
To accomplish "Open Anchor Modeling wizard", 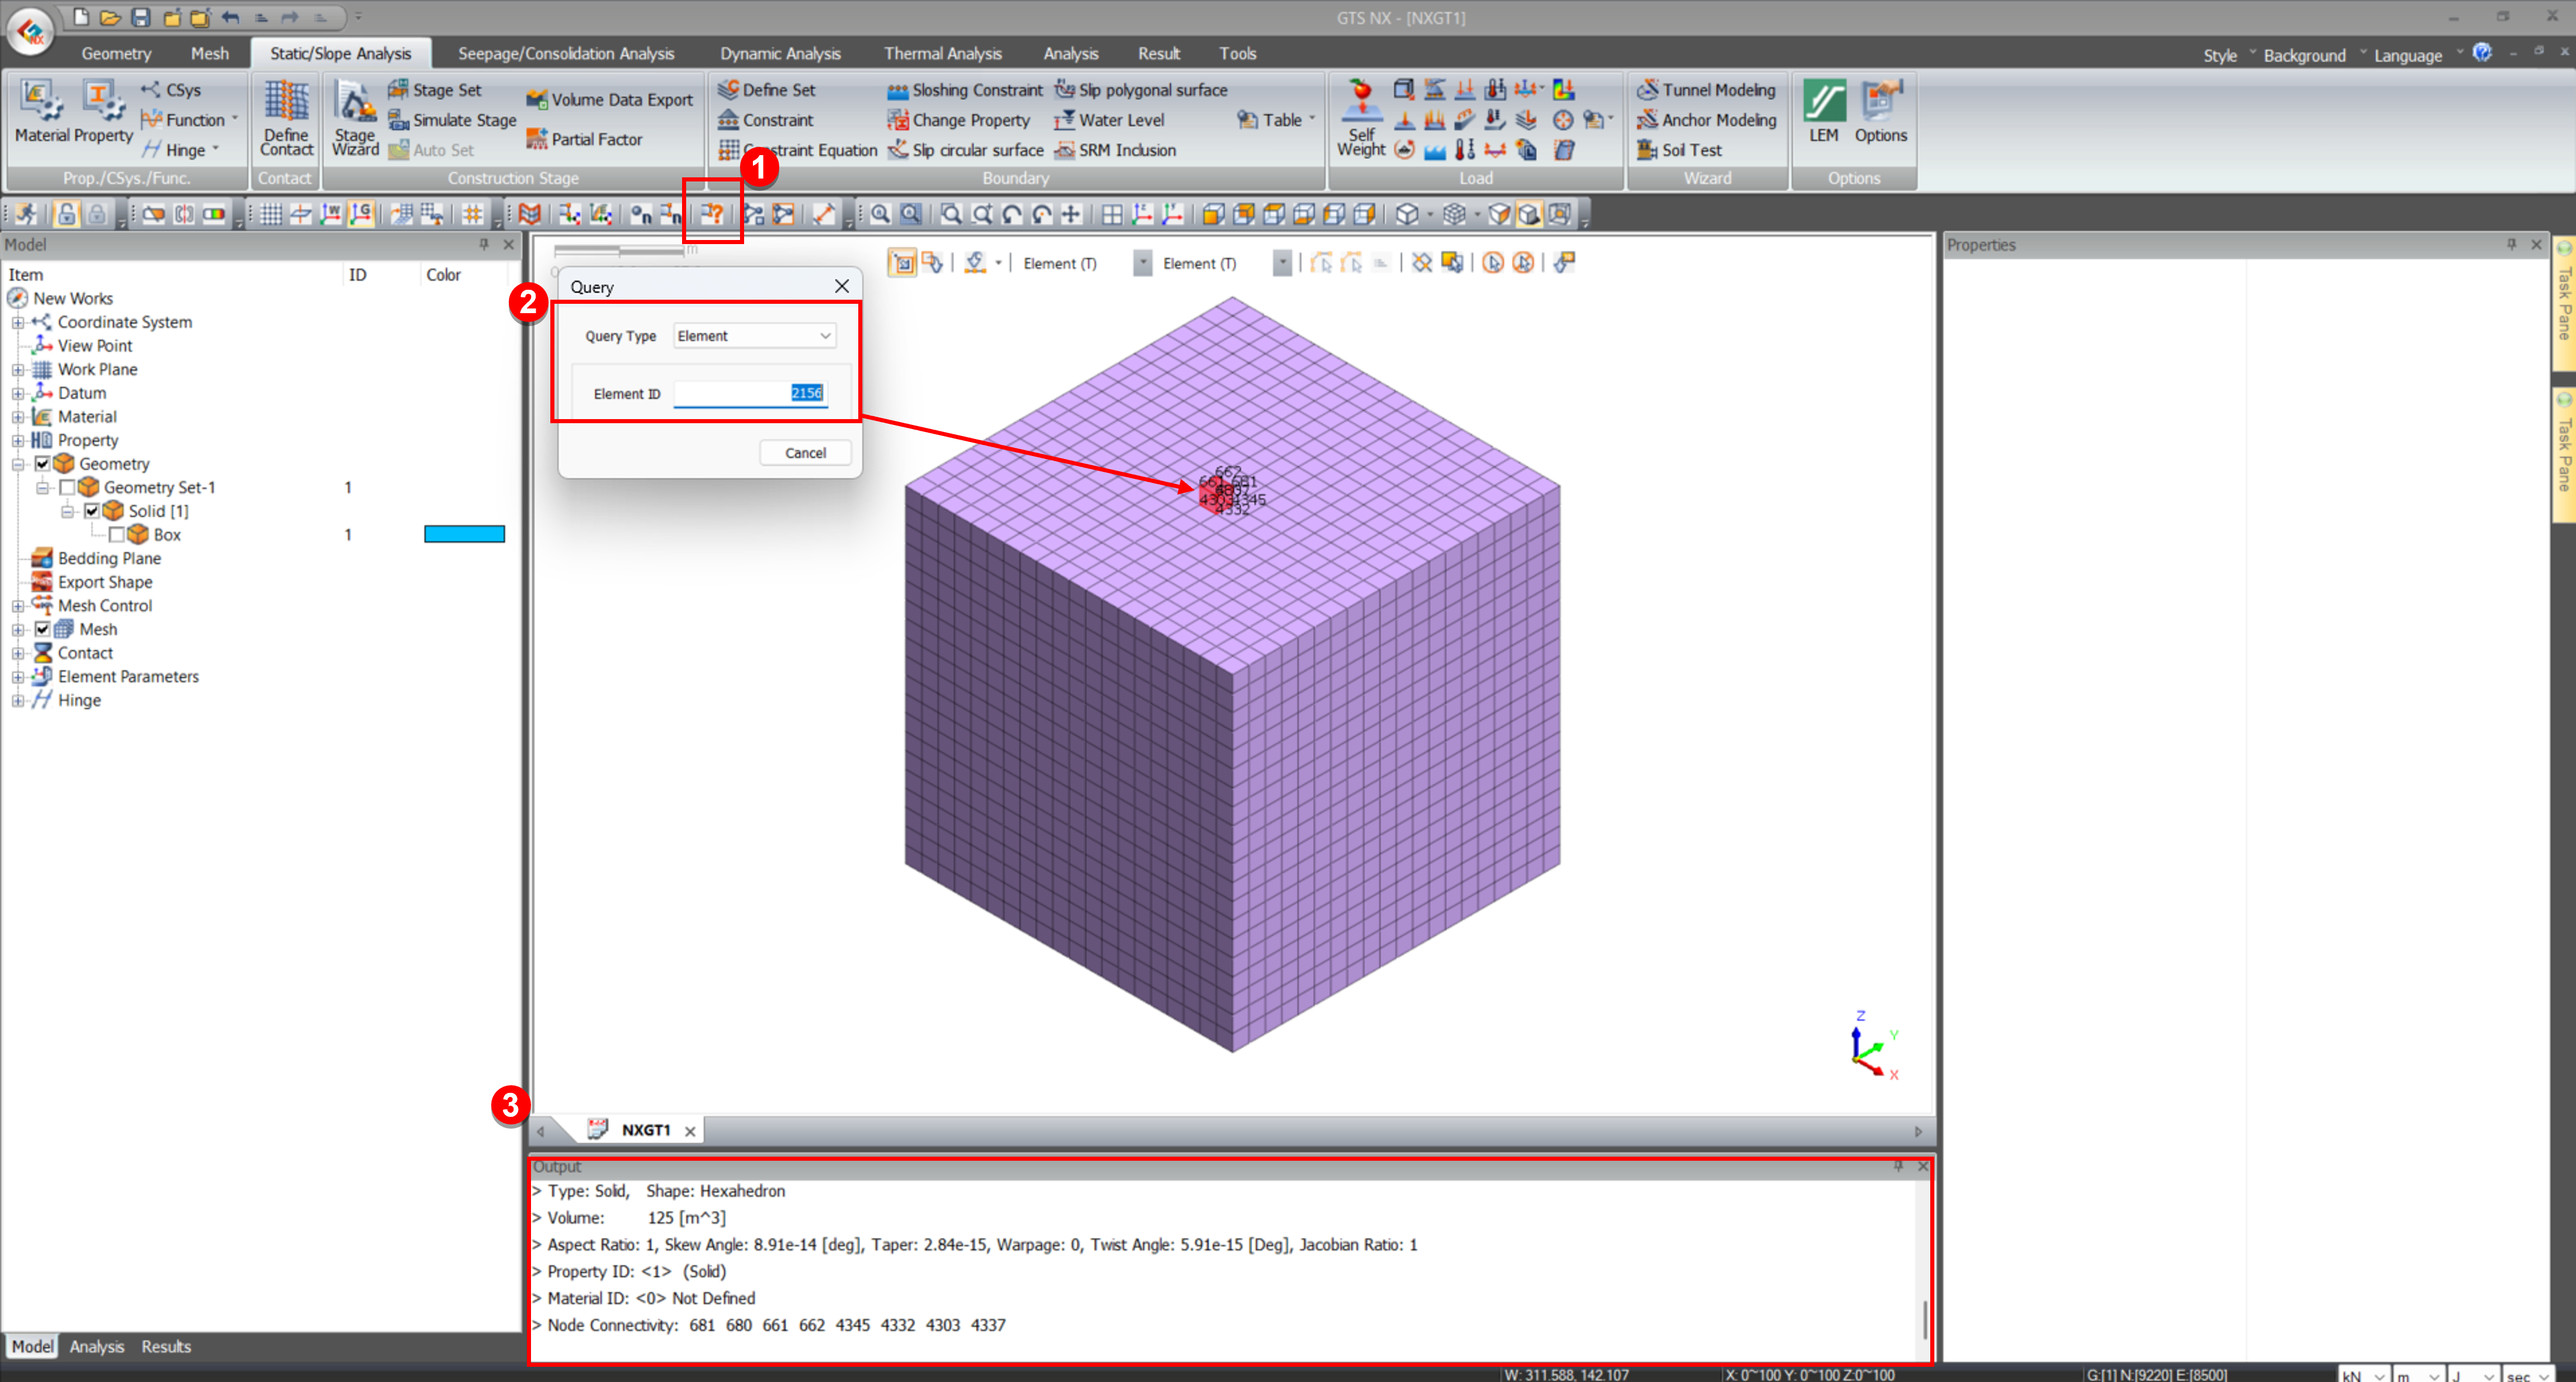I will pyautogui.click(x=1706, y=120).
